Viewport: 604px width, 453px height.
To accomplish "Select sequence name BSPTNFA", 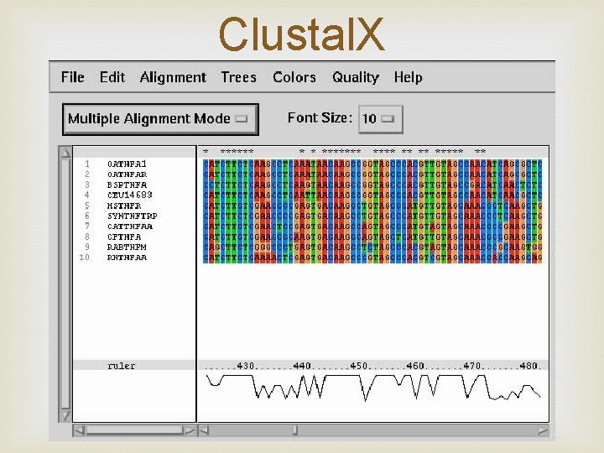I will [127, 185].
